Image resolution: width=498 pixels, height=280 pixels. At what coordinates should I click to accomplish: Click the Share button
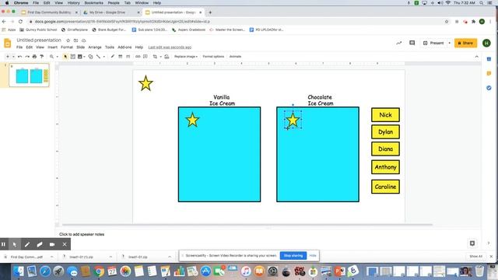tap(465, 43)
